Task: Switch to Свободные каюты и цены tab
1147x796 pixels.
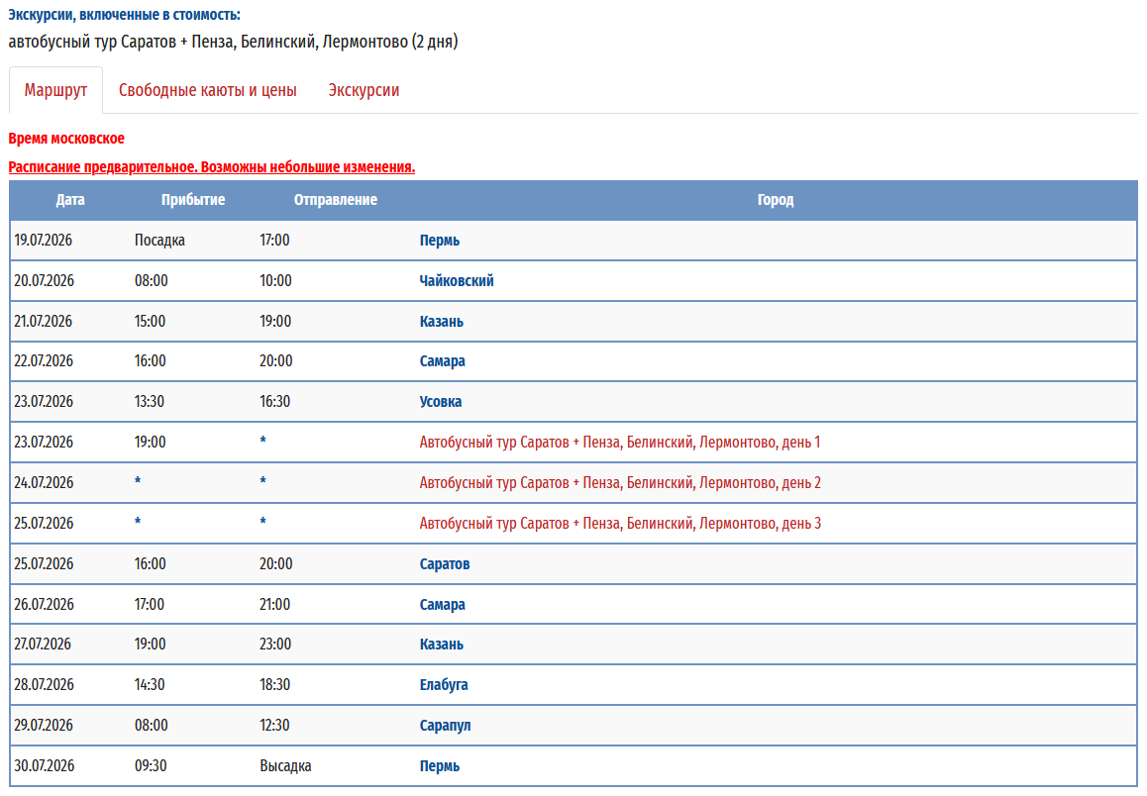Action: 208,90
